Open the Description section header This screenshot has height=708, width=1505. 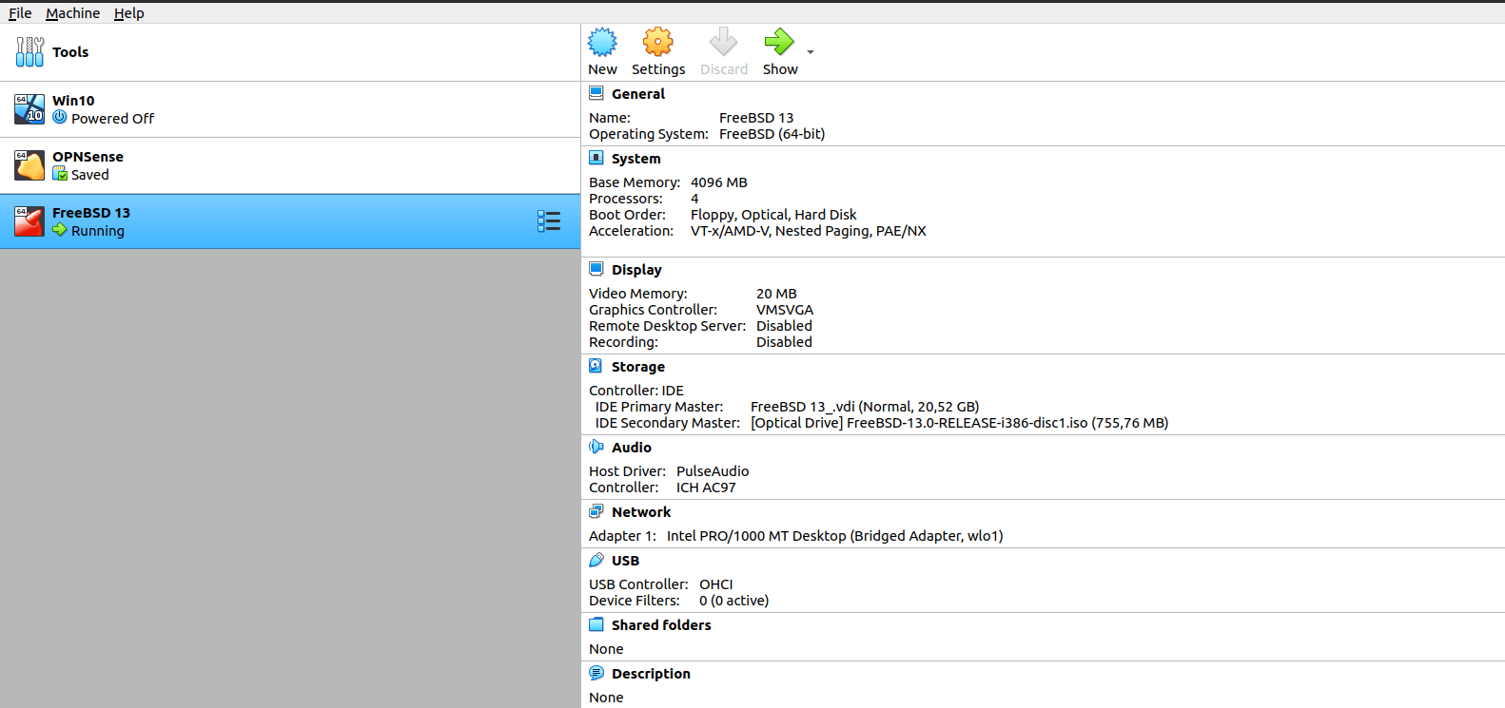pos(651,674)
